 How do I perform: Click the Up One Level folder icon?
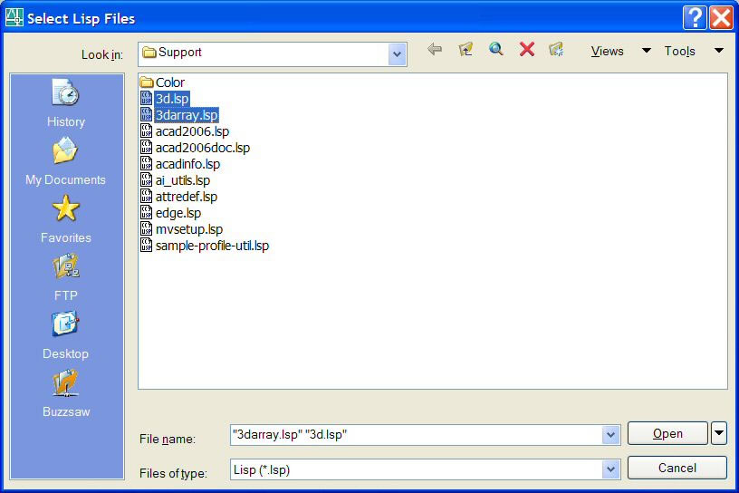pyautogui.click(x=465, y=49)
